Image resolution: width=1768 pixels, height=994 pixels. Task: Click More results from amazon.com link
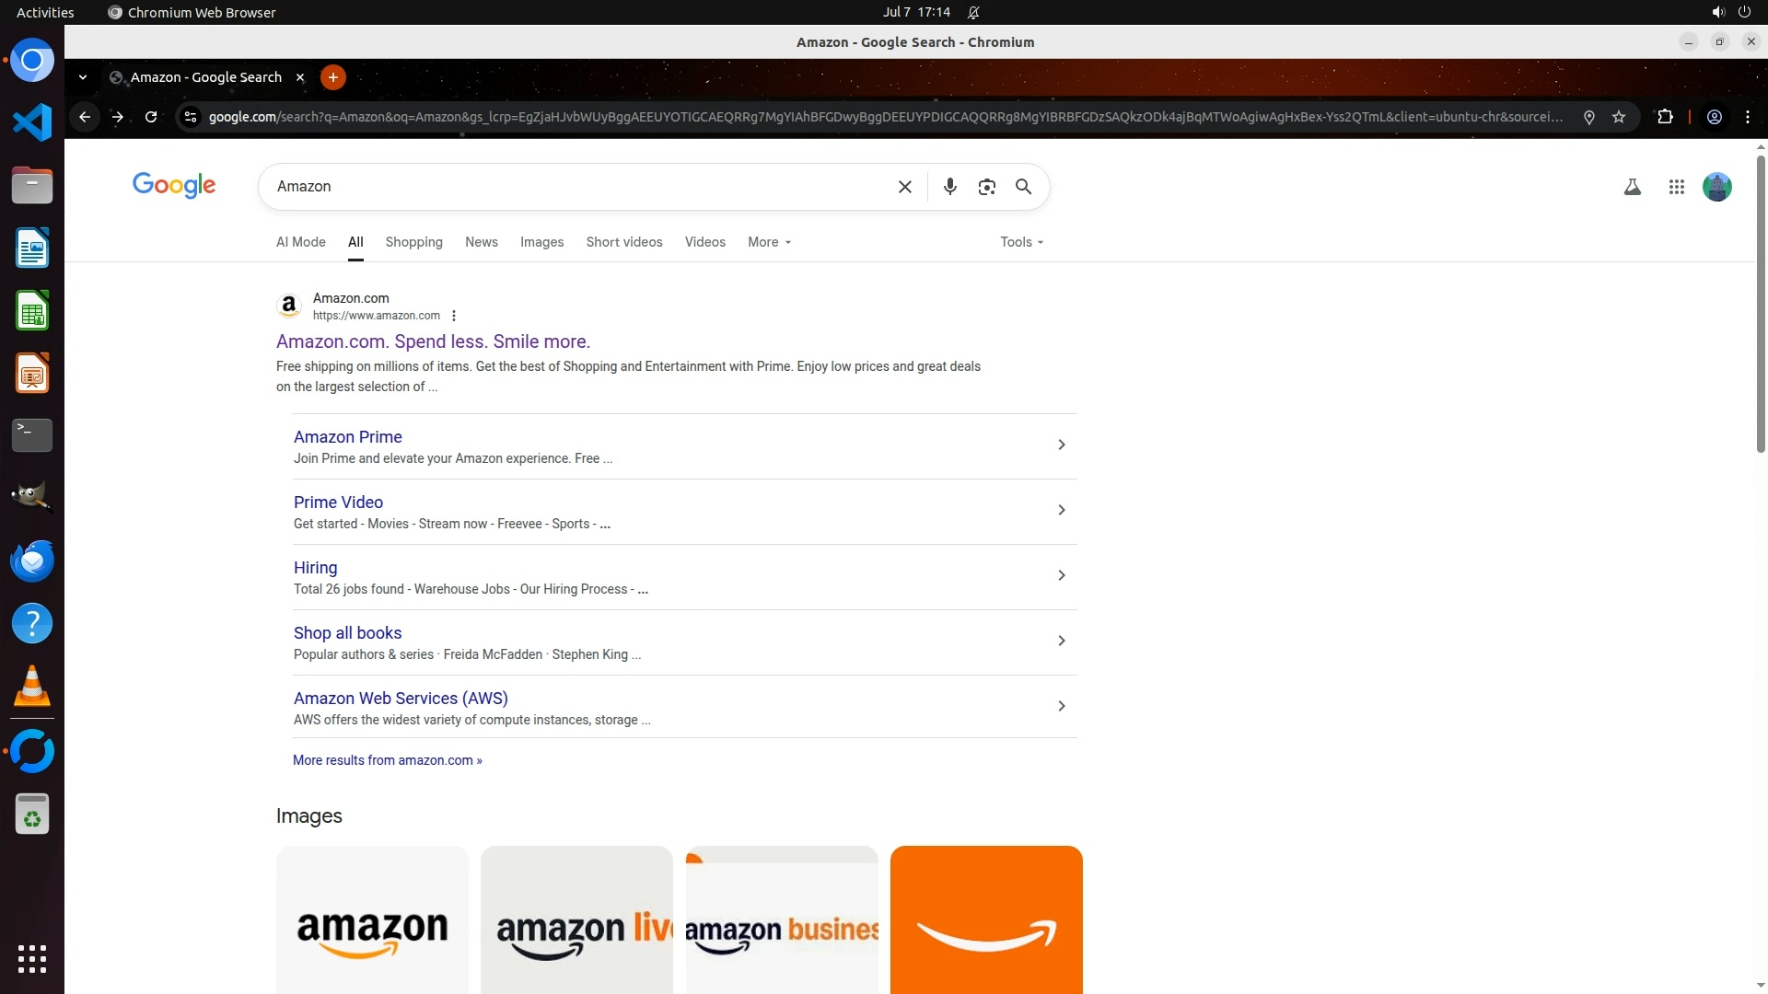click(387, 760)
